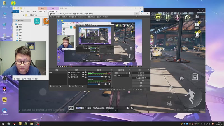The image size is (224, 126).
Task: Toggle lock of 视频采集设备 source
Action: click(86, 73)
